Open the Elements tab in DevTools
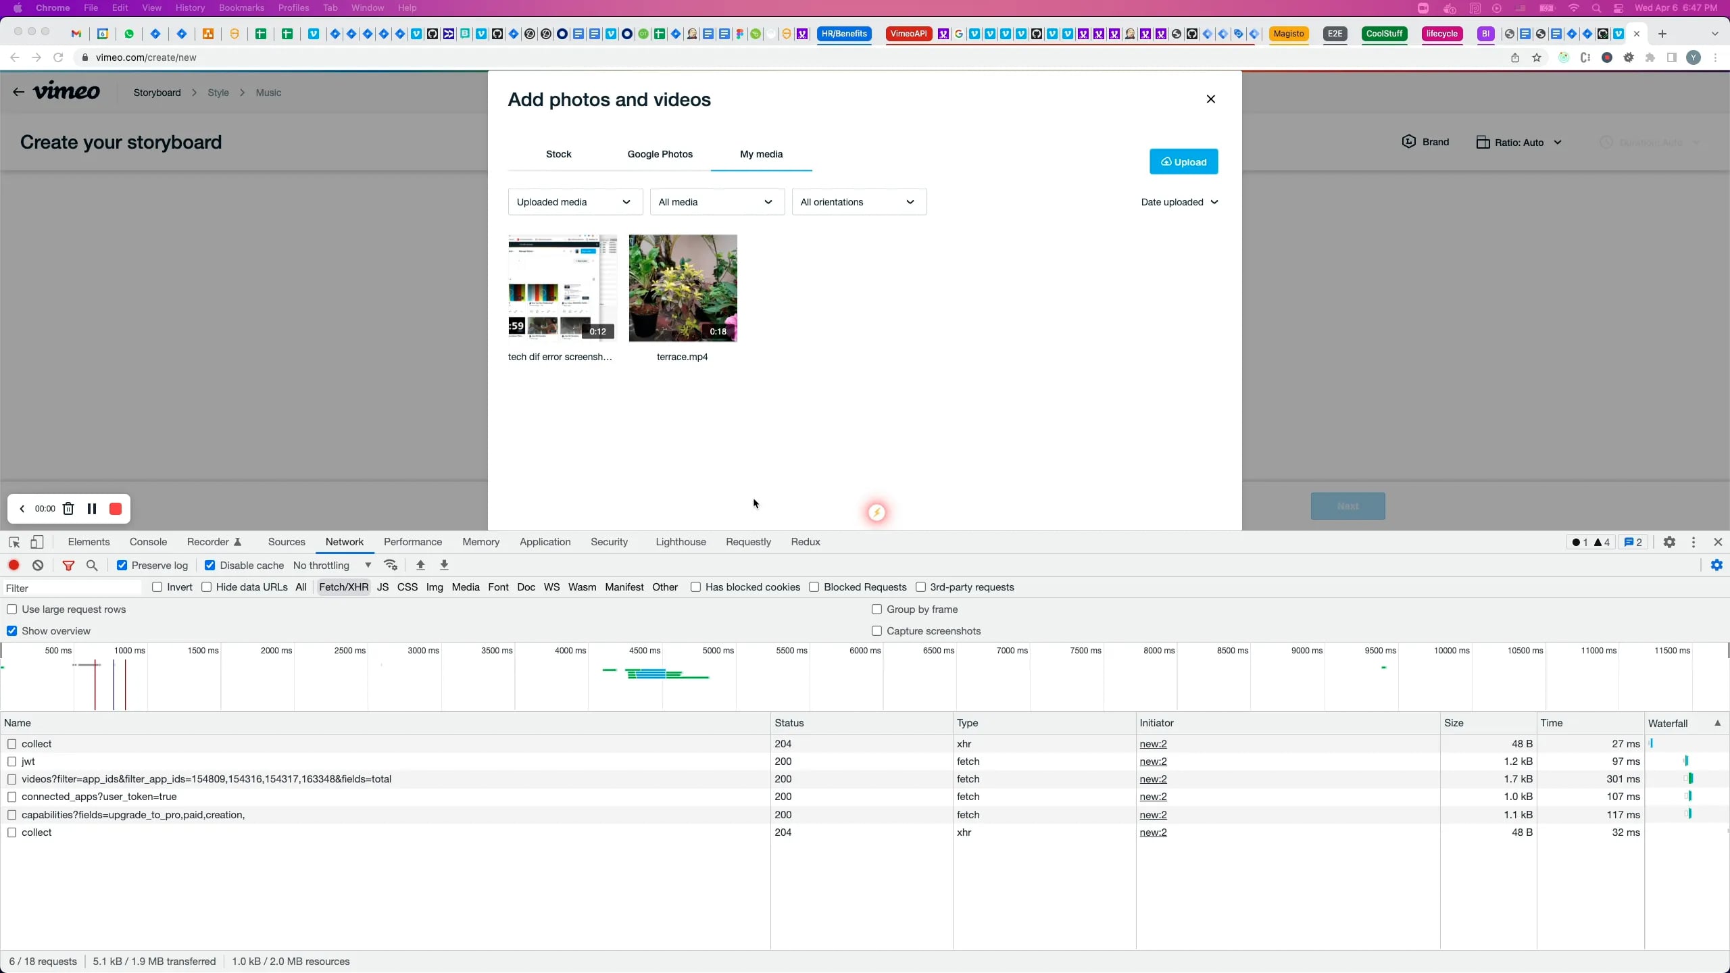 [89, 542]
